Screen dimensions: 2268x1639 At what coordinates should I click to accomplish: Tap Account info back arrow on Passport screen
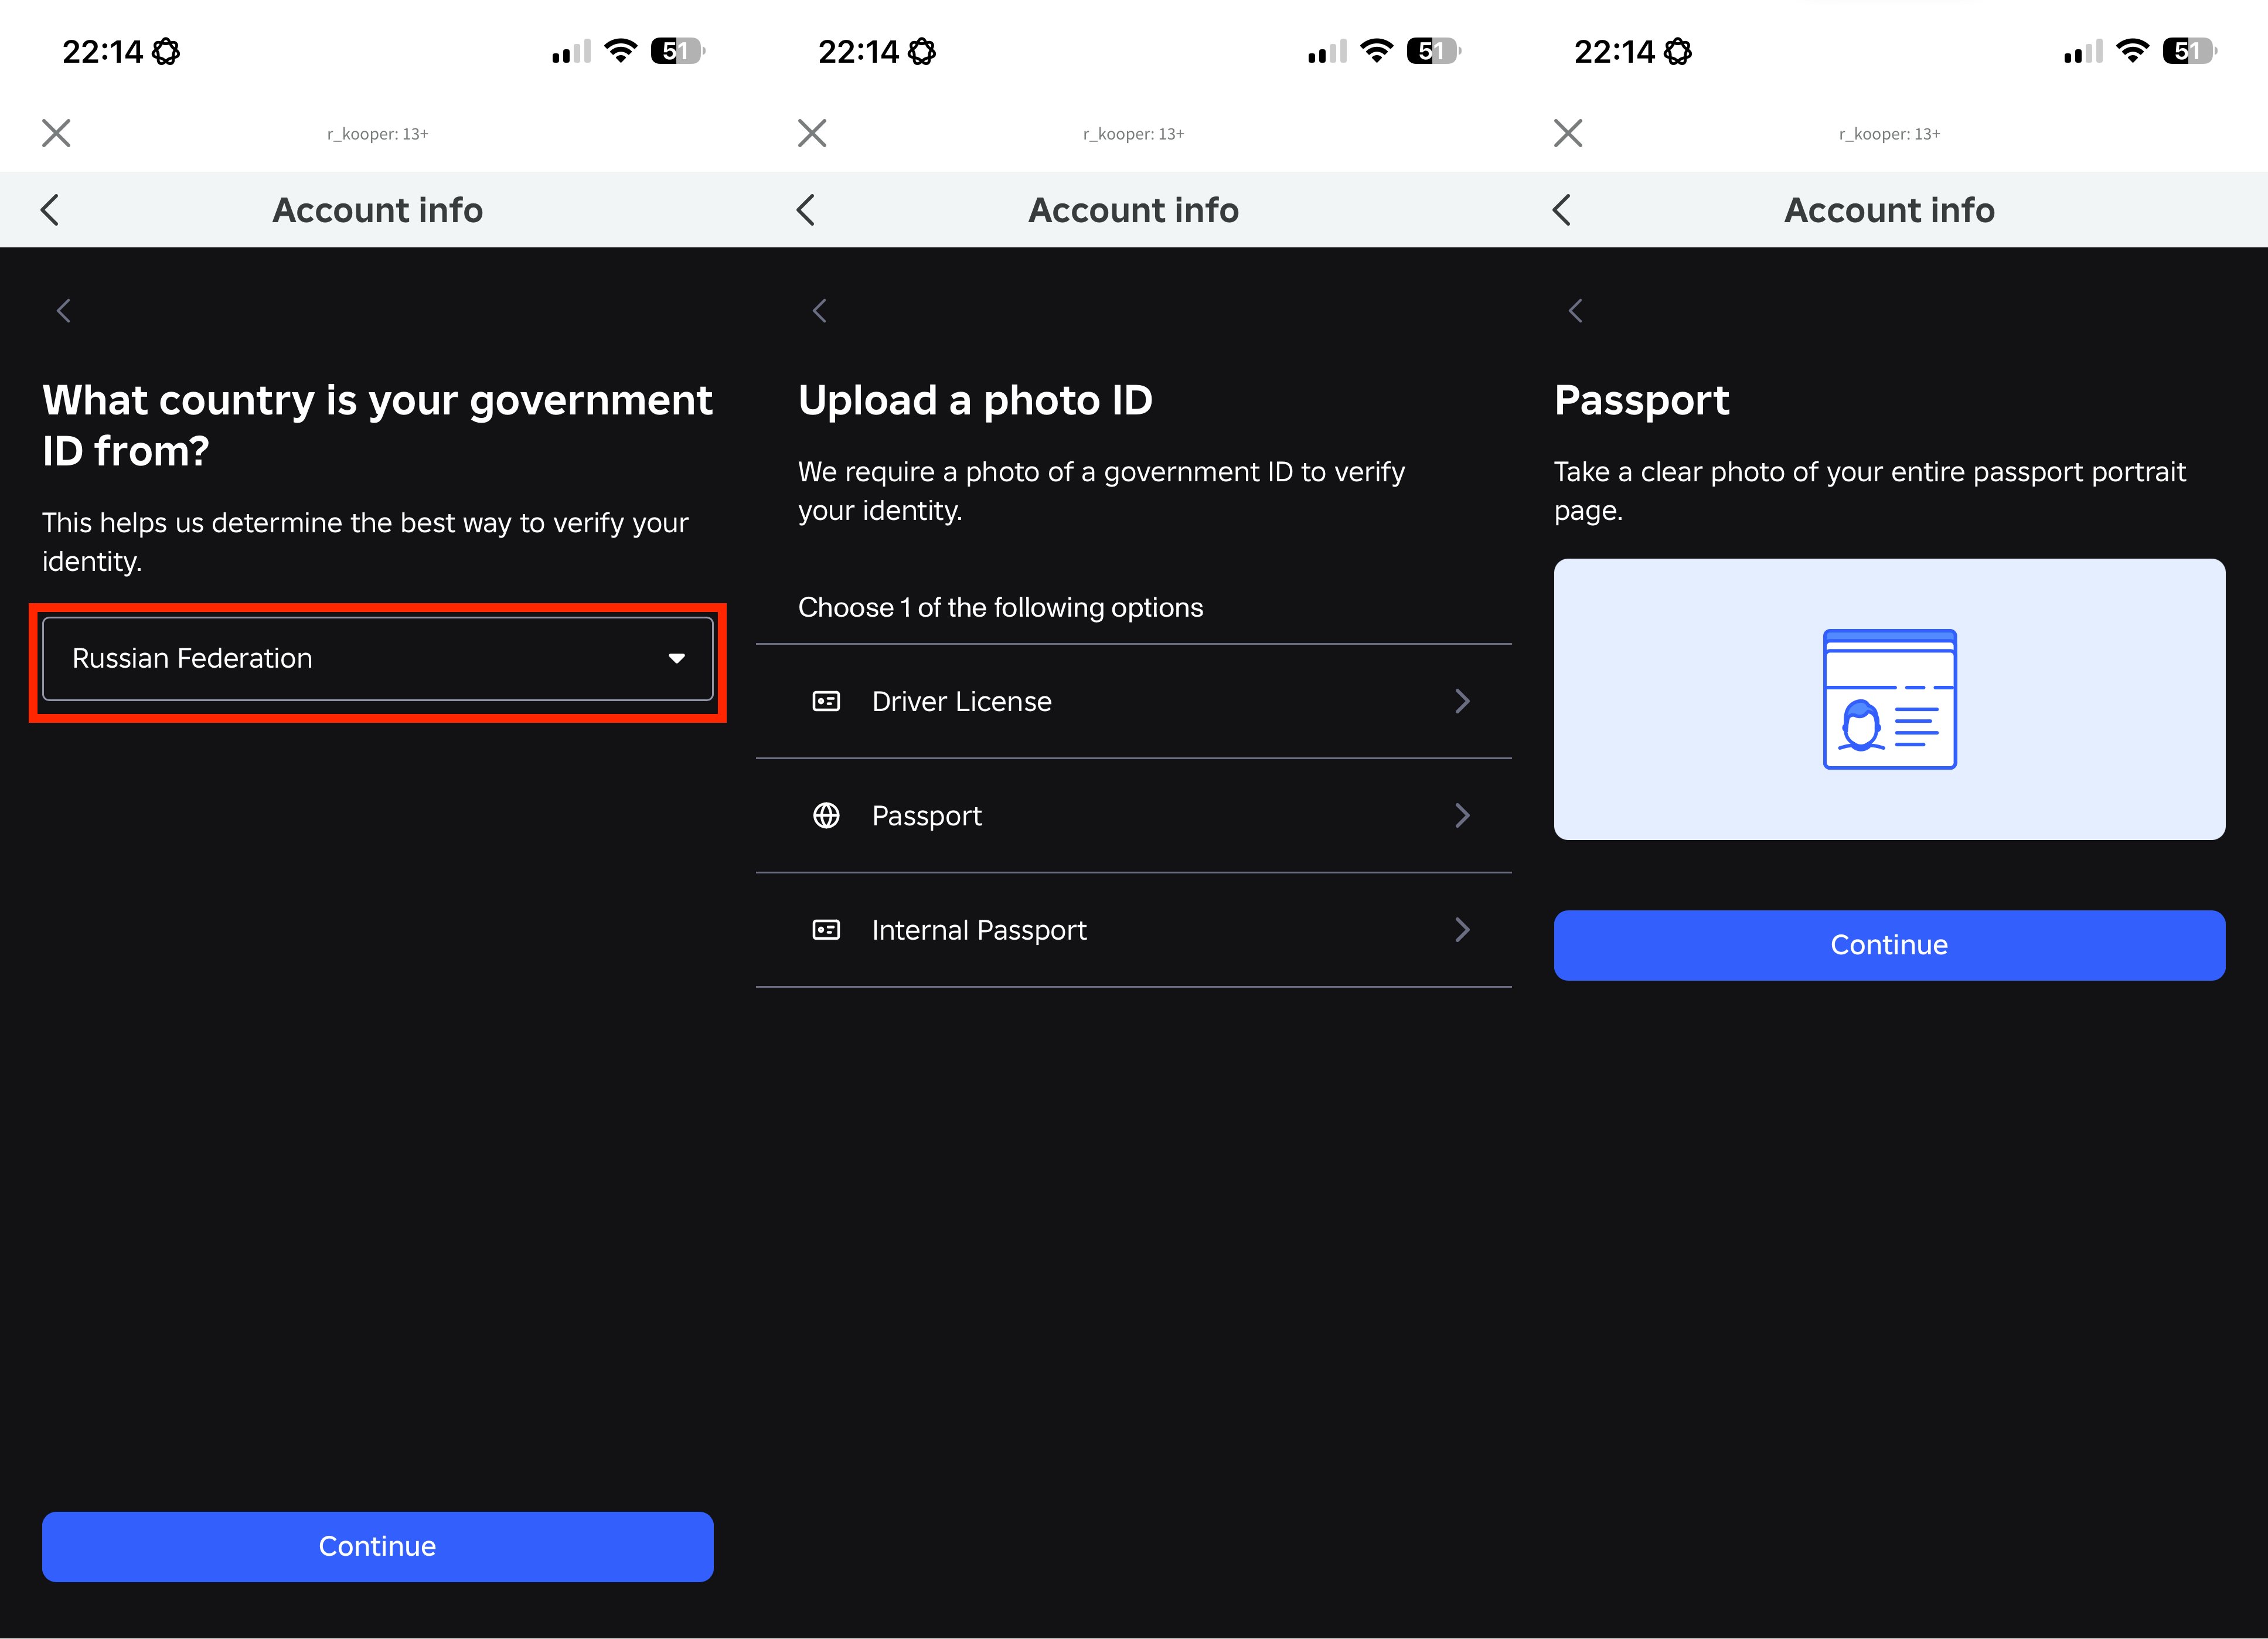pyautogui.click(x=1562, y=210)
